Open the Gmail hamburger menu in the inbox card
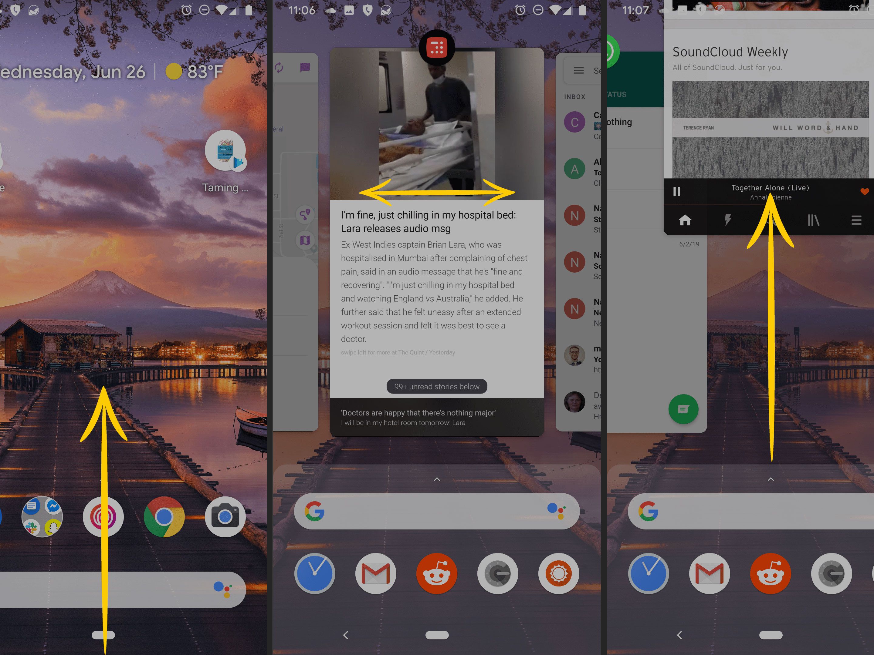Viewport: 874px width, 655px height. 578,71
